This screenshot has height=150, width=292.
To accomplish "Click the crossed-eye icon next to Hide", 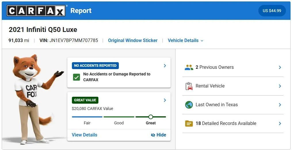I will pos(153,135).
